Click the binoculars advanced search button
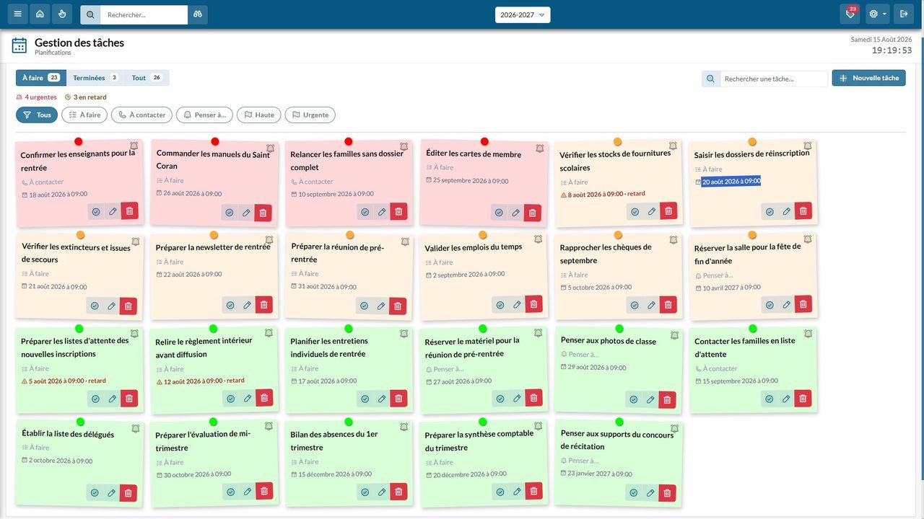The image size is (924, 519). 198,14
